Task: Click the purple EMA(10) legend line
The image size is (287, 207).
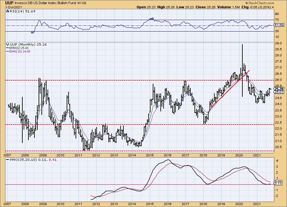Action: pyautogui.click(x=8, y=51)
